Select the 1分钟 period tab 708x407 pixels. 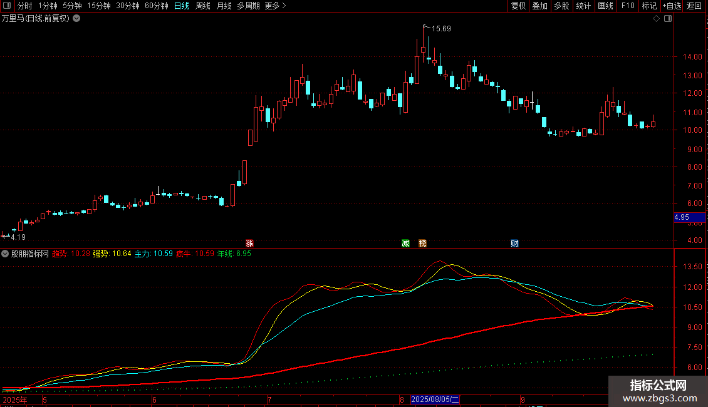[48, 6]
